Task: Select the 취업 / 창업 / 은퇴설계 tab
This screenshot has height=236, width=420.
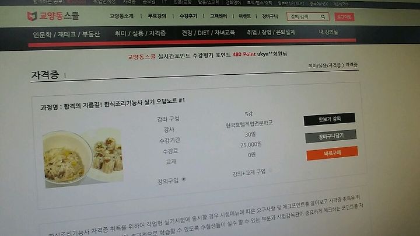Action: click(x=271, y=33)
